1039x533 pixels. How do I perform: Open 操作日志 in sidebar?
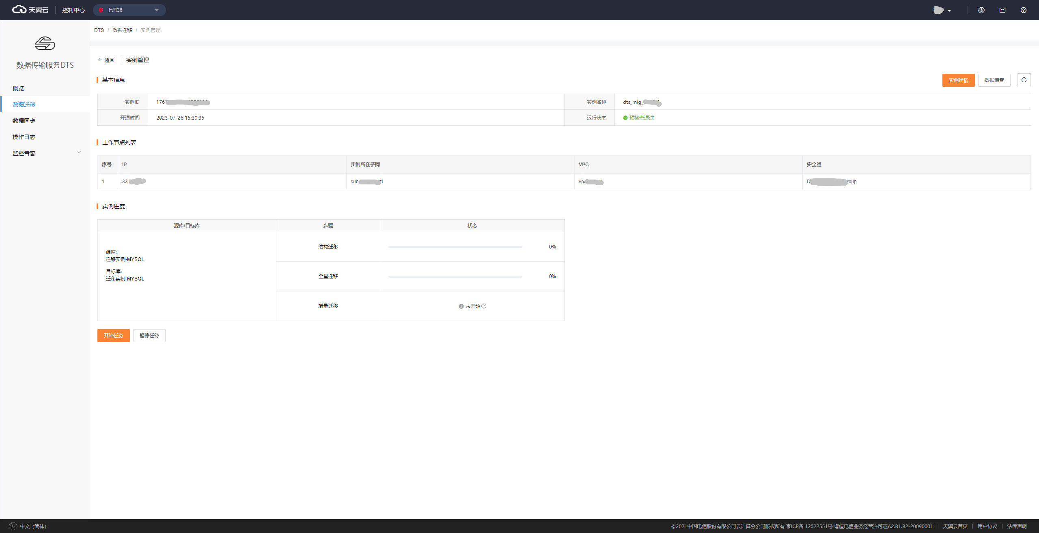tap(24, 137)
